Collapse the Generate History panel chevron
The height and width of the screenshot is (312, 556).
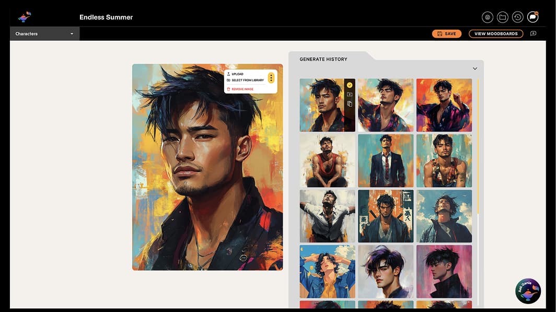[475, 68]
